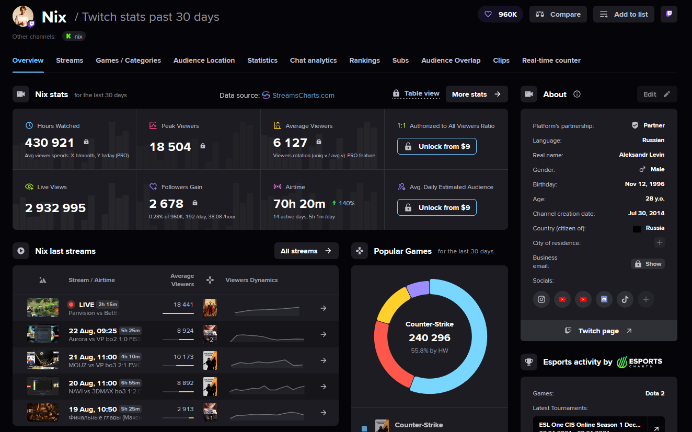Open the Subs tab
Viewport: 692px width, 432px height.
point(400,61)
